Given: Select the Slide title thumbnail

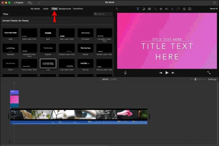Looking at the screenshot, I should click(10, 33).
